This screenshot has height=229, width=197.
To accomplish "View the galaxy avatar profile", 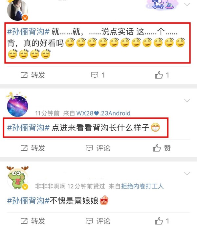I will point(17,106).
